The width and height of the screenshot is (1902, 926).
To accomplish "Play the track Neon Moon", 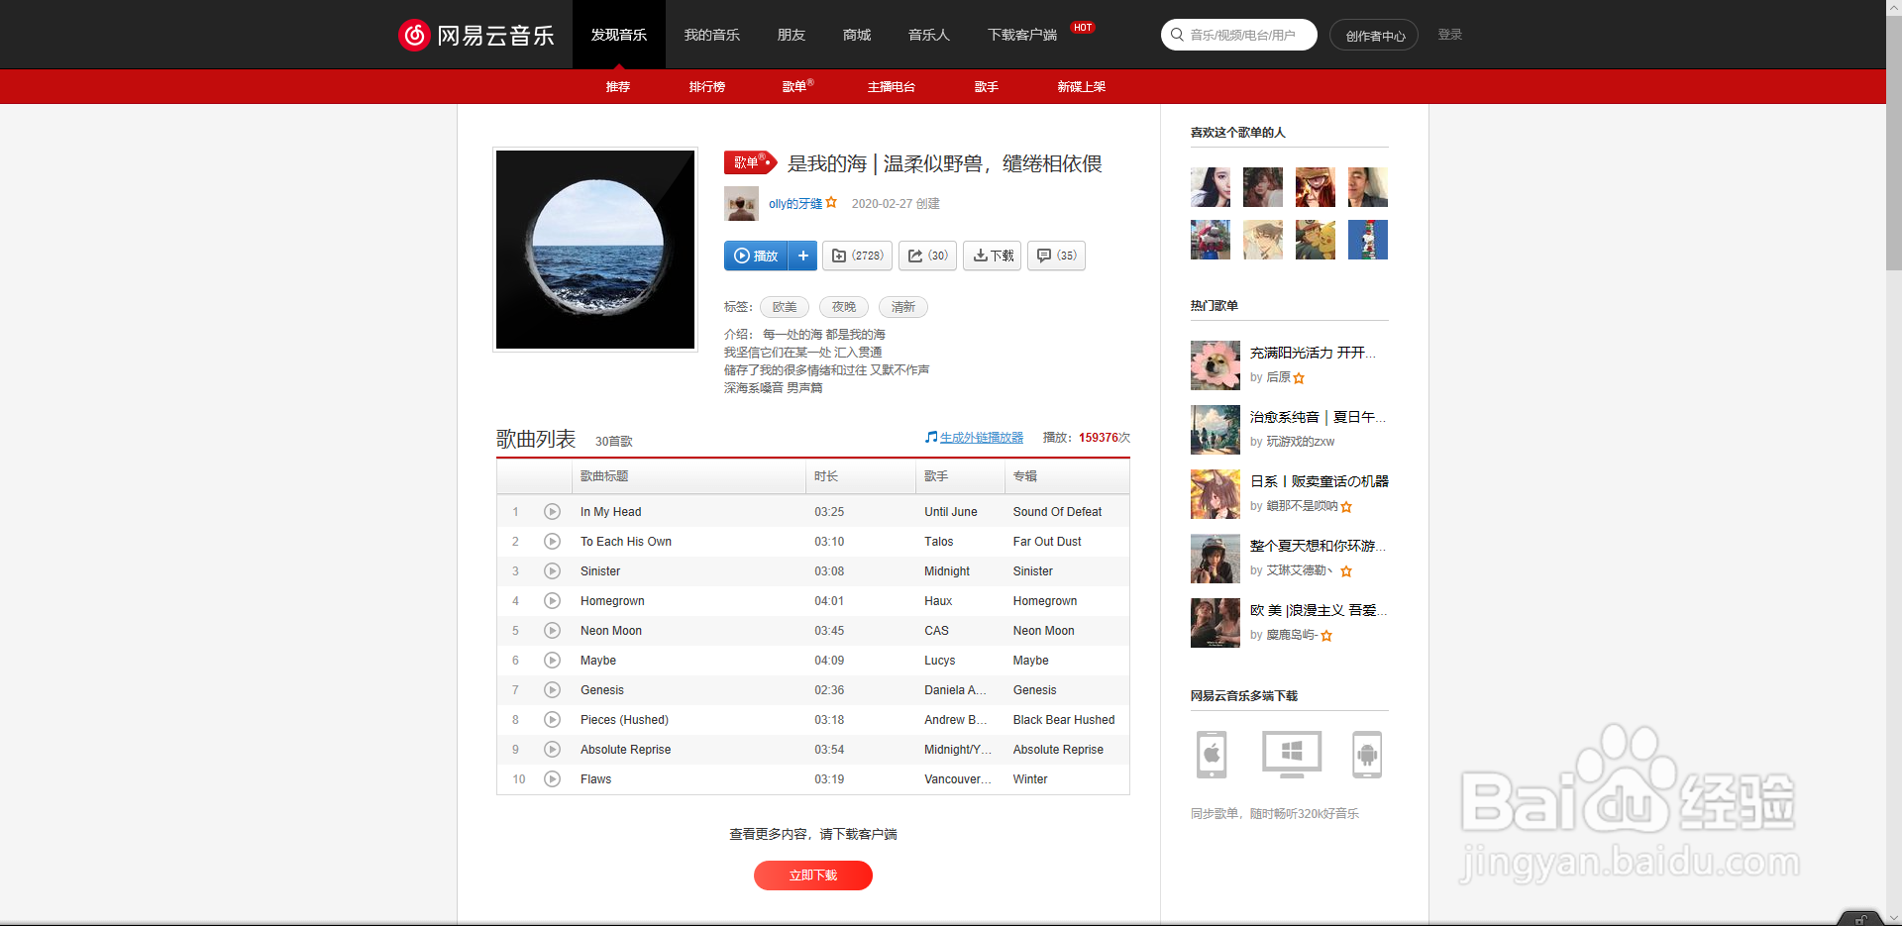I will pyautogui.click(x=552, y=631).
